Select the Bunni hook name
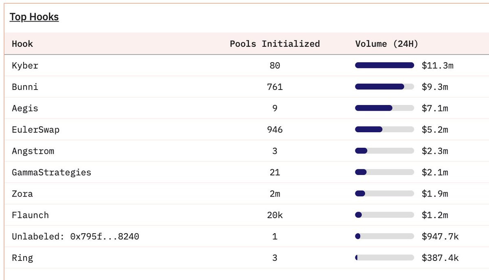 pyautogui.click(x=25, y=87)
